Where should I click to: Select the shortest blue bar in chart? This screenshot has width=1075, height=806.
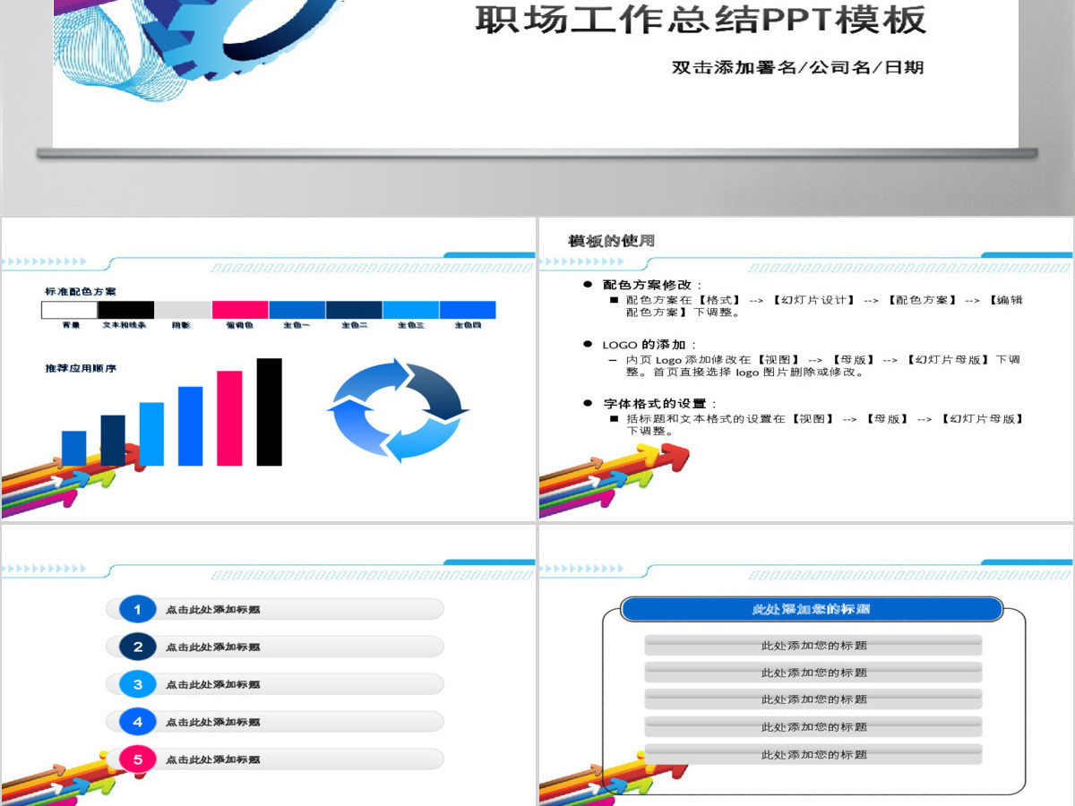click(73, 449)
